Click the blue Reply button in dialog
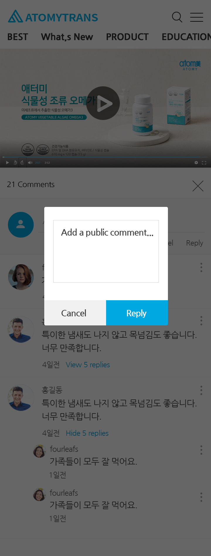The width and height of the screenshot is (211, 556). [137, 313]
